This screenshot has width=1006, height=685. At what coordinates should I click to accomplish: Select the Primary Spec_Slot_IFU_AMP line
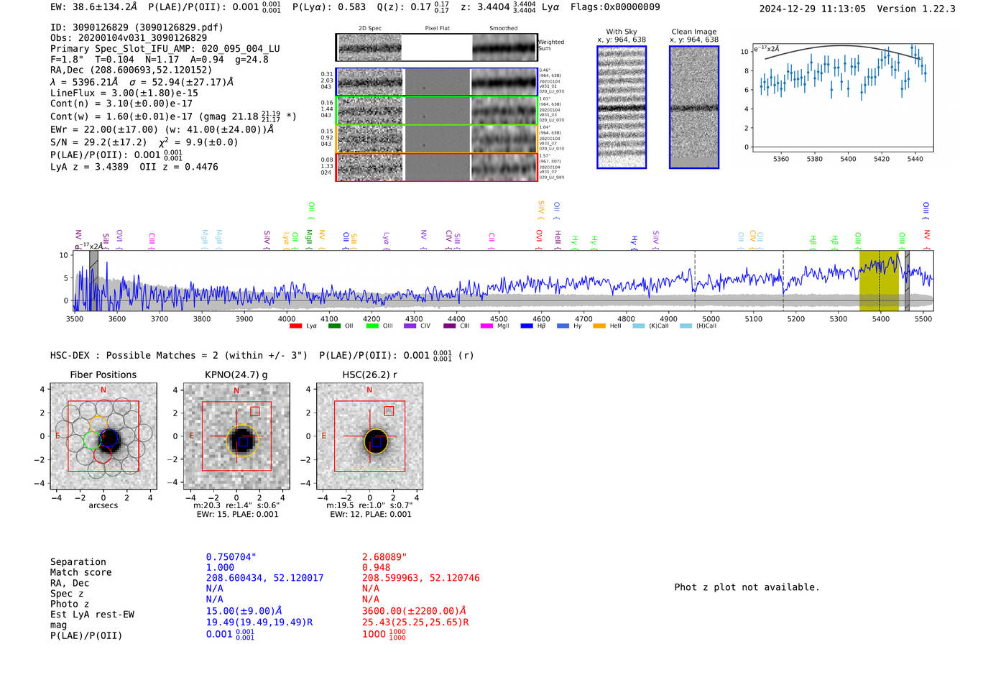[x=165, y=49]
